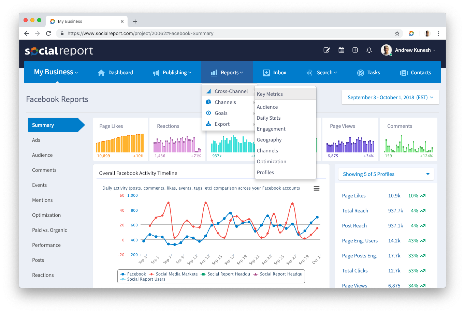Click the browser back arrow
Viewport: 465px width, 313px height.
(27, 33)
